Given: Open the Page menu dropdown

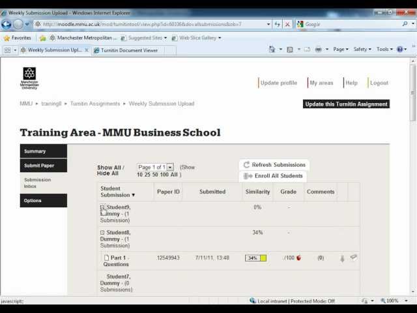Looking at the screenshot, I should coord(341,50).
